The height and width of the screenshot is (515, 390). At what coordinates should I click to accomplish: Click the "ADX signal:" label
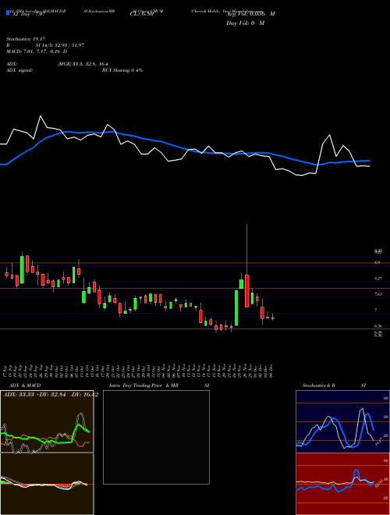pyautogui.click(x=19, y=70)
